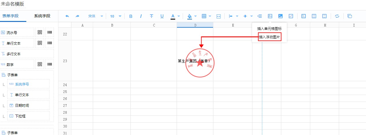
Task: Toggle underline formatting
Action: [162, 16]
